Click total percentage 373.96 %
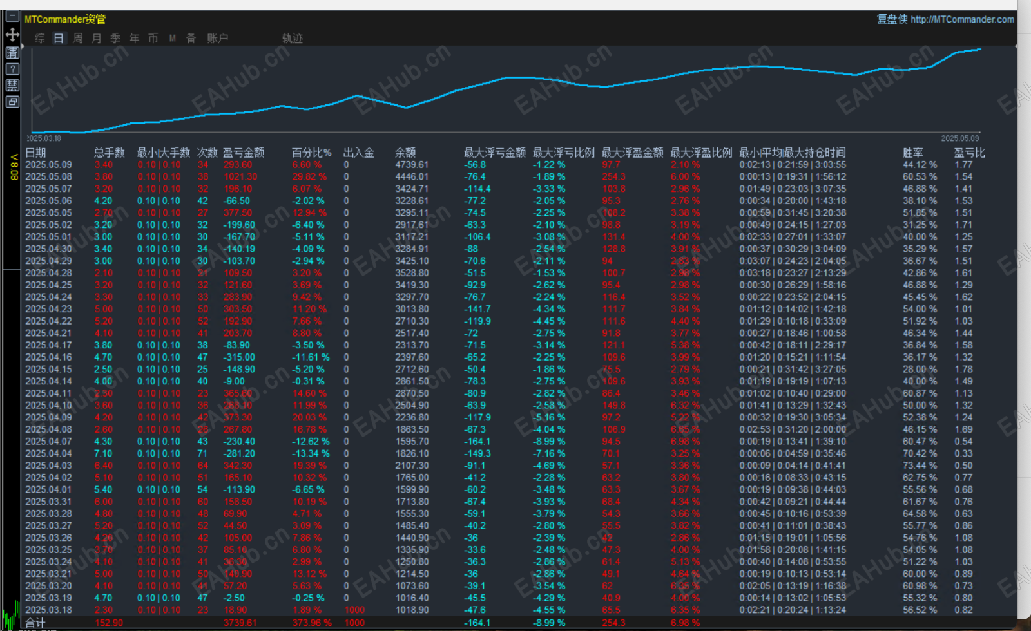Screen dimensions: 1031x631 click(x=312, y=623)
